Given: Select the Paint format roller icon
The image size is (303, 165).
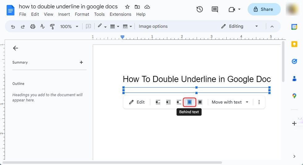Looking at the screenshot, I should pyautogui.click(x=52, y=27).
